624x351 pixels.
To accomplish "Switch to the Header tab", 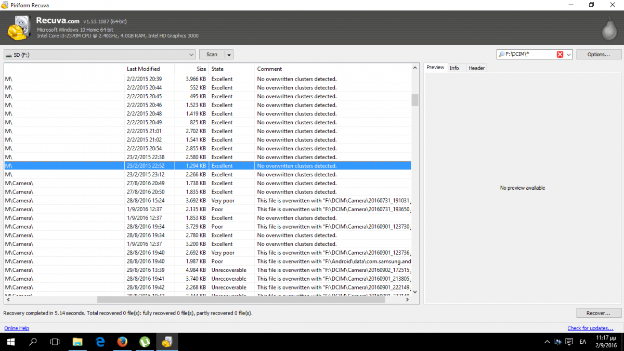I will (x=476, y=68).
